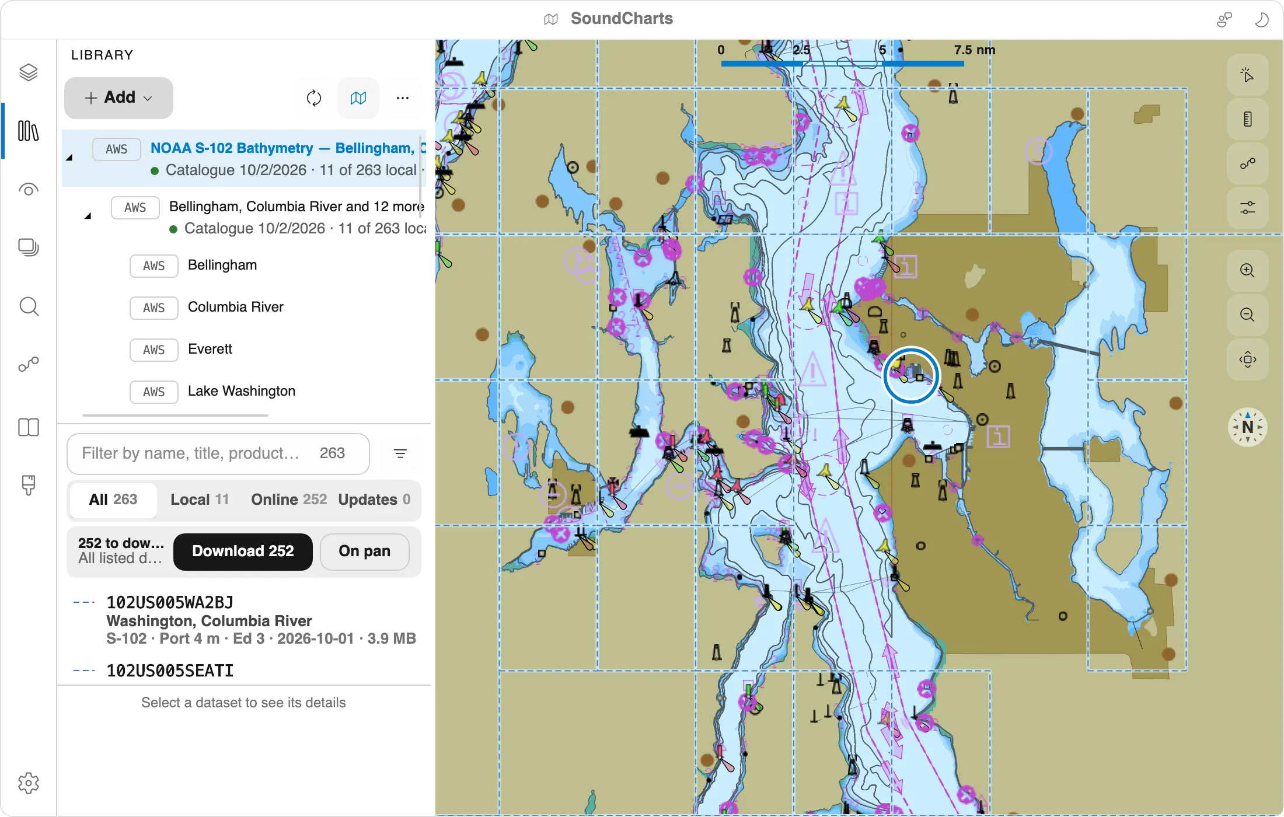The image size is (1284, 817).
Task: Click the On pan button
Action: 365,551
